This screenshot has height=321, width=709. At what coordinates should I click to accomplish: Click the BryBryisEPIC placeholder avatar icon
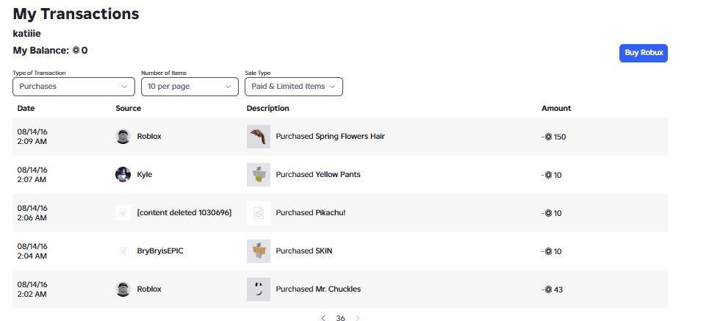coord(123,251)
